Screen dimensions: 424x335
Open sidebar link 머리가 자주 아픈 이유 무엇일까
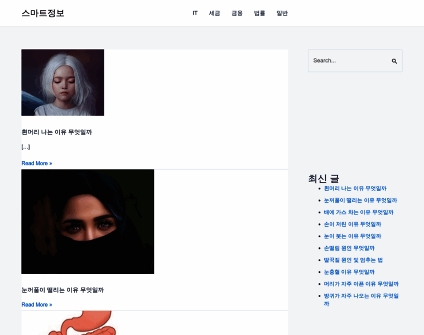pos(362,284)
